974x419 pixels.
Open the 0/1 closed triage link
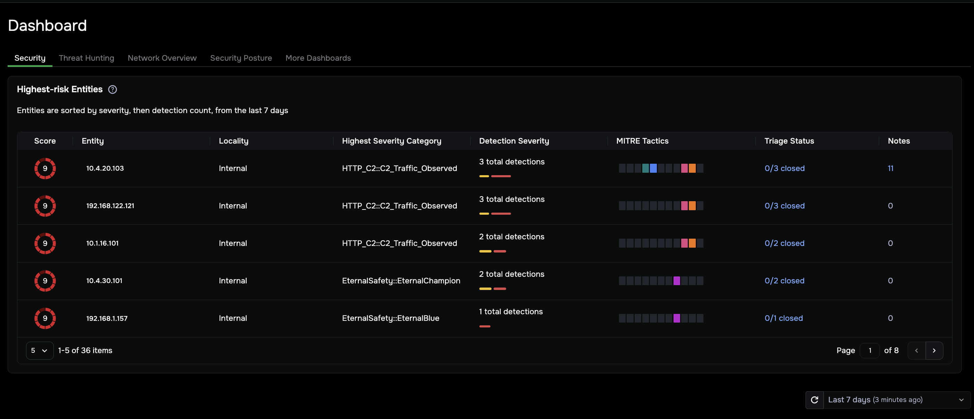(x=783, y=318)
